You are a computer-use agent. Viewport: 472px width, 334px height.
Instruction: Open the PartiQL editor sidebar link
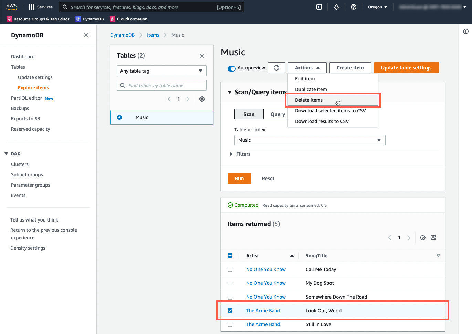tap(27, 98)
